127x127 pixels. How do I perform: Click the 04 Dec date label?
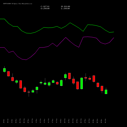(x=105, y=121)
